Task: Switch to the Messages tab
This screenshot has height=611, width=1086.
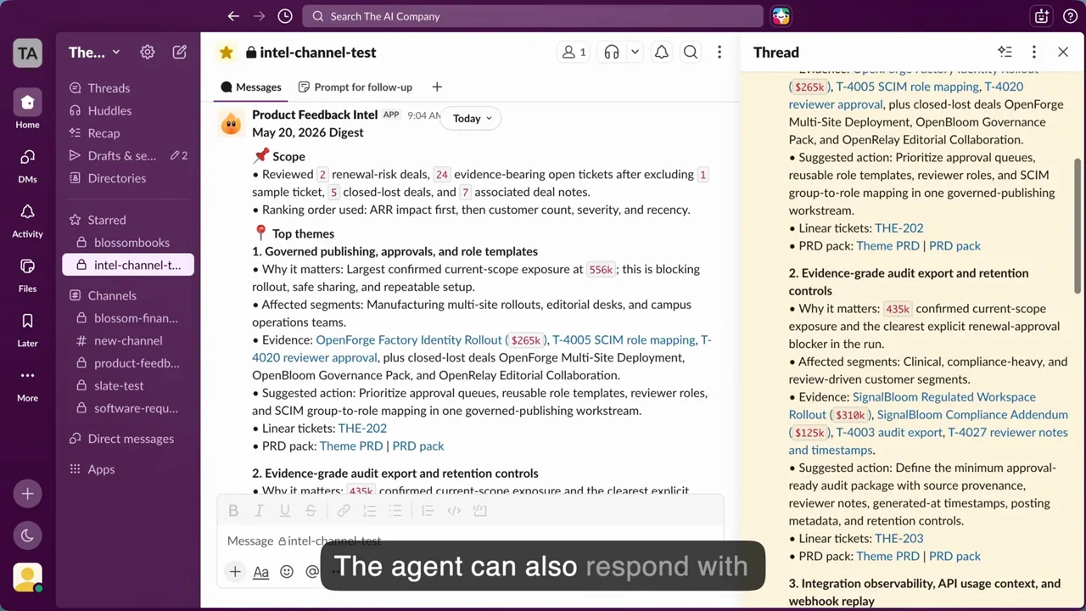Action: point(251,87)
